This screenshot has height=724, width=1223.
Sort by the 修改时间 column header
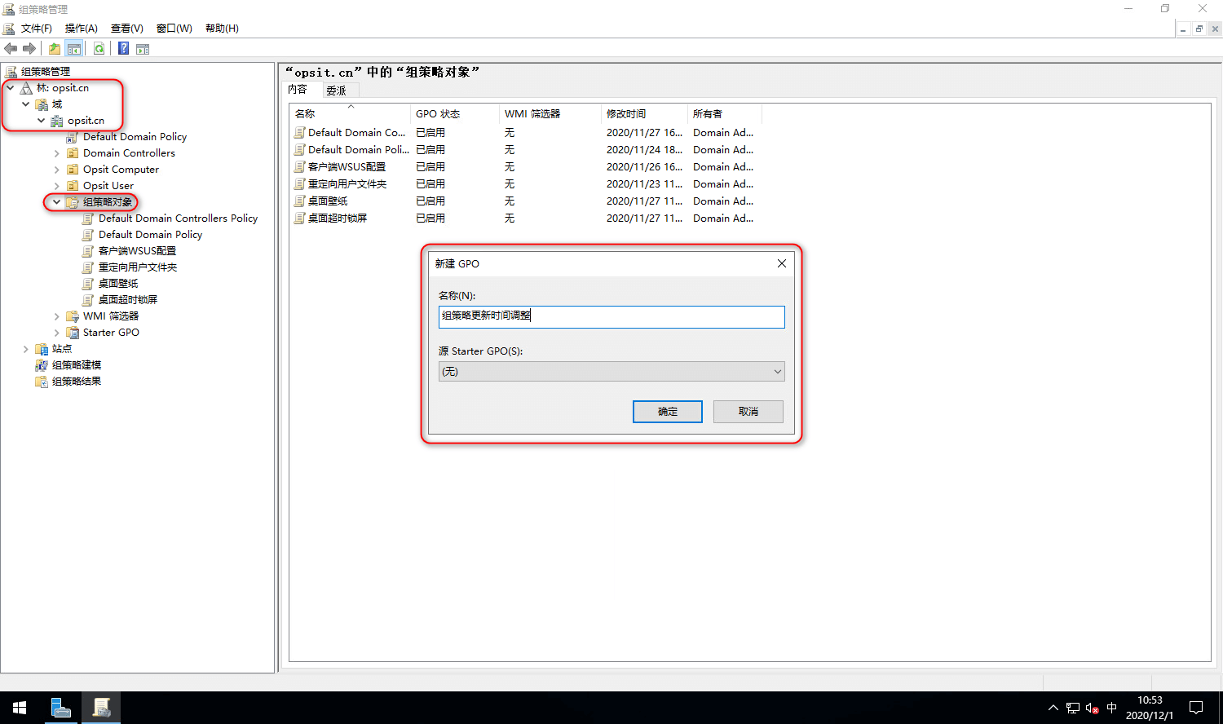[x=644, y=114]
